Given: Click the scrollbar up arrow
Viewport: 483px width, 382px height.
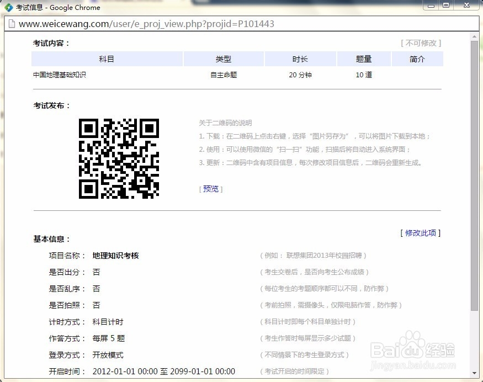Looking at the screenshot, I should pos(474,37).
